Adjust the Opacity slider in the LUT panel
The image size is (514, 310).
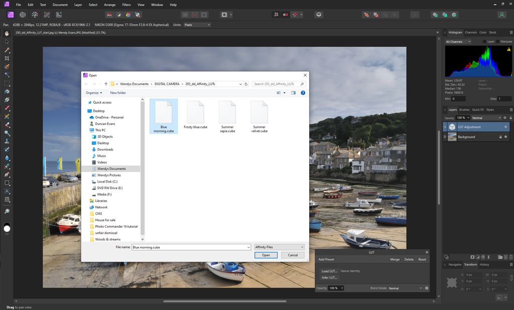coord(335,288)
